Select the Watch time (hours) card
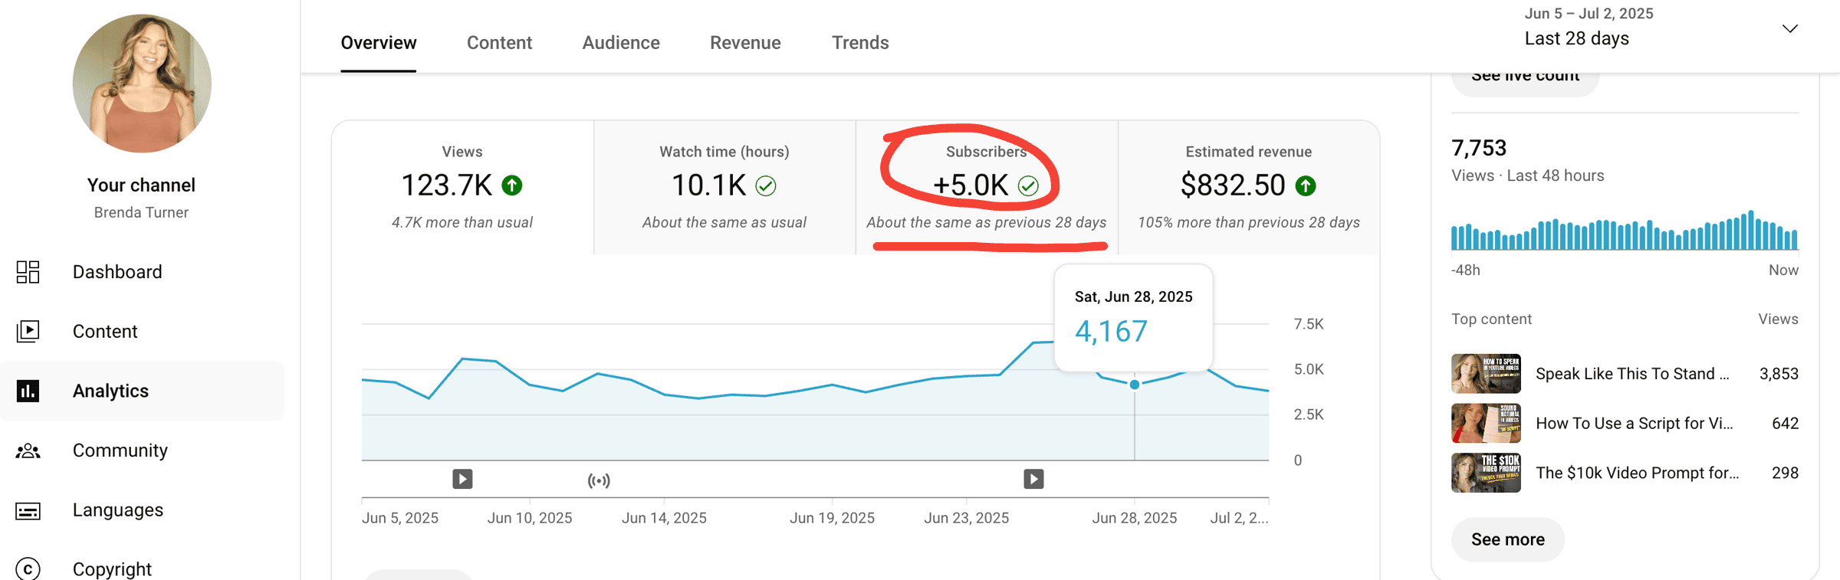 (724, 188)
